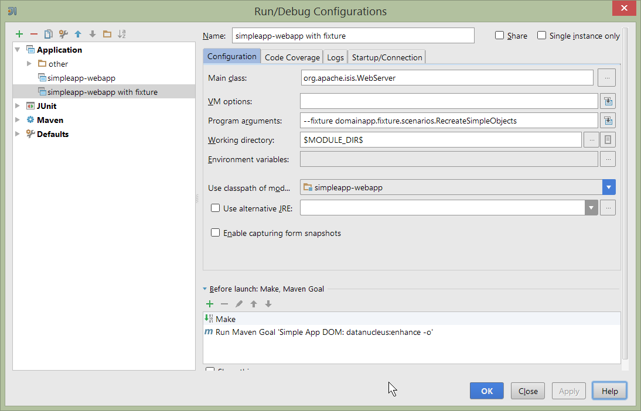Open the classpath module dropdown
This screenshot has height=411, width=641.
coord(609,187)
